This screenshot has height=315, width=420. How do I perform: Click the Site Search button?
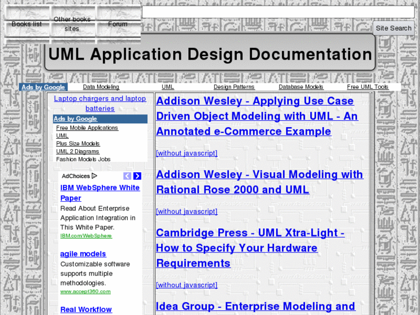point(393,28)
